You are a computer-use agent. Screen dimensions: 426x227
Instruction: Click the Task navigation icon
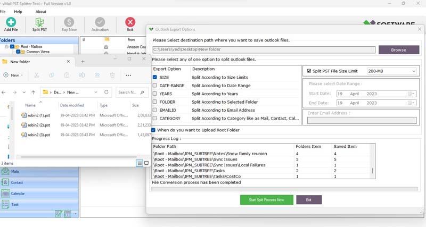[5, 204]
